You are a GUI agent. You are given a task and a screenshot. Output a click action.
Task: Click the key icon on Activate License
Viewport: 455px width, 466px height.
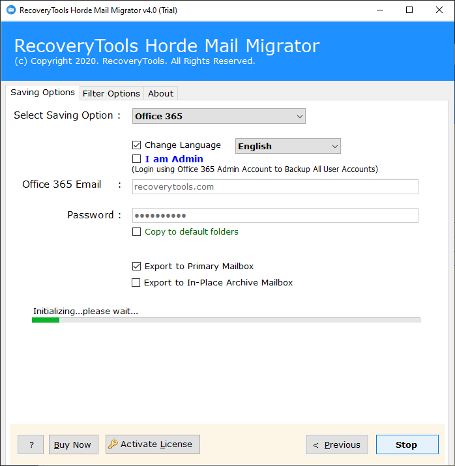coord(113,444)
